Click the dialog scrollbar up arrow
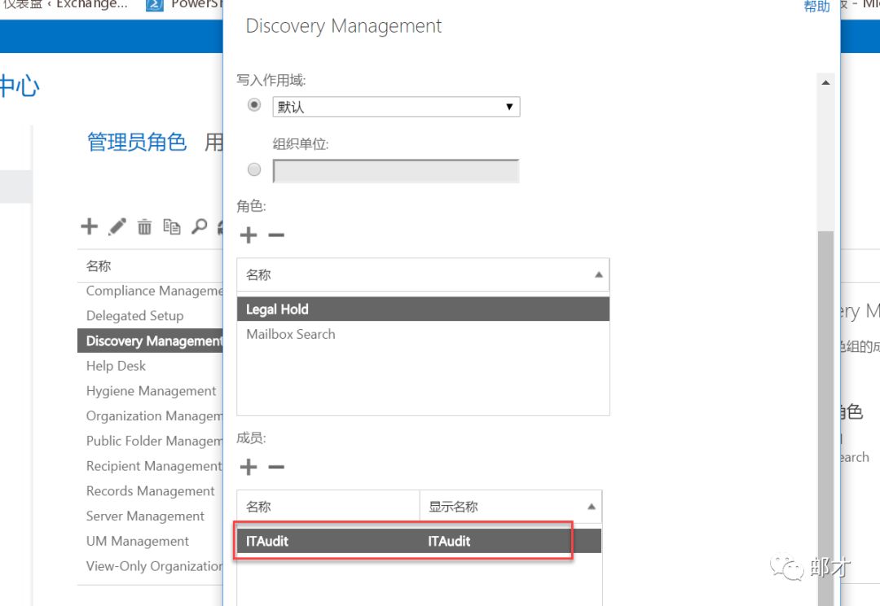 pos(825,82)
